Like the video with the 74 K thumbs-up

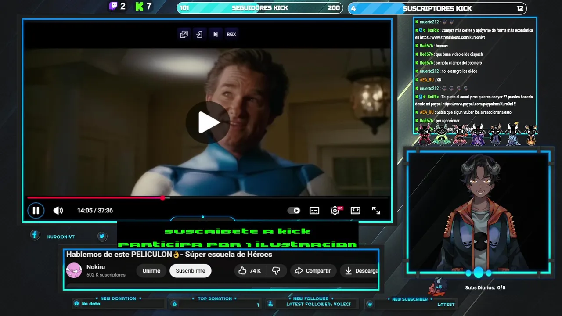pos(249,271)
